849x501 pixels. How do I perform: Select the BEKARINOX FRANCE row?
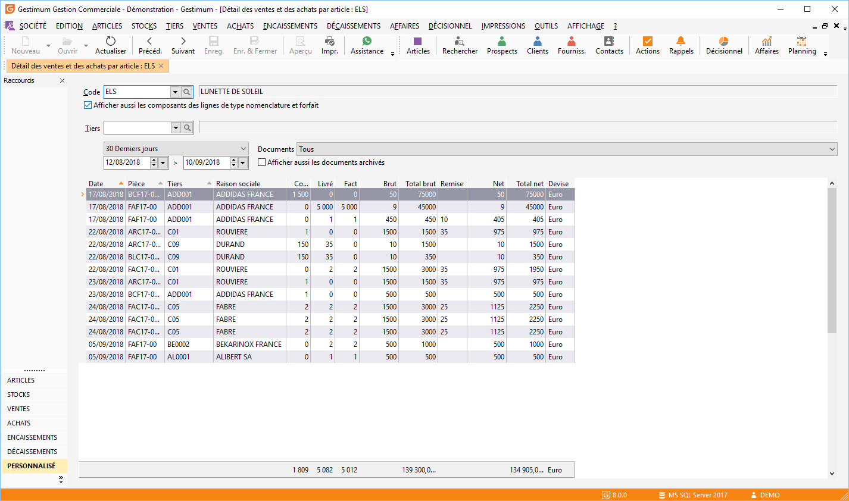[x=330, y=345]
